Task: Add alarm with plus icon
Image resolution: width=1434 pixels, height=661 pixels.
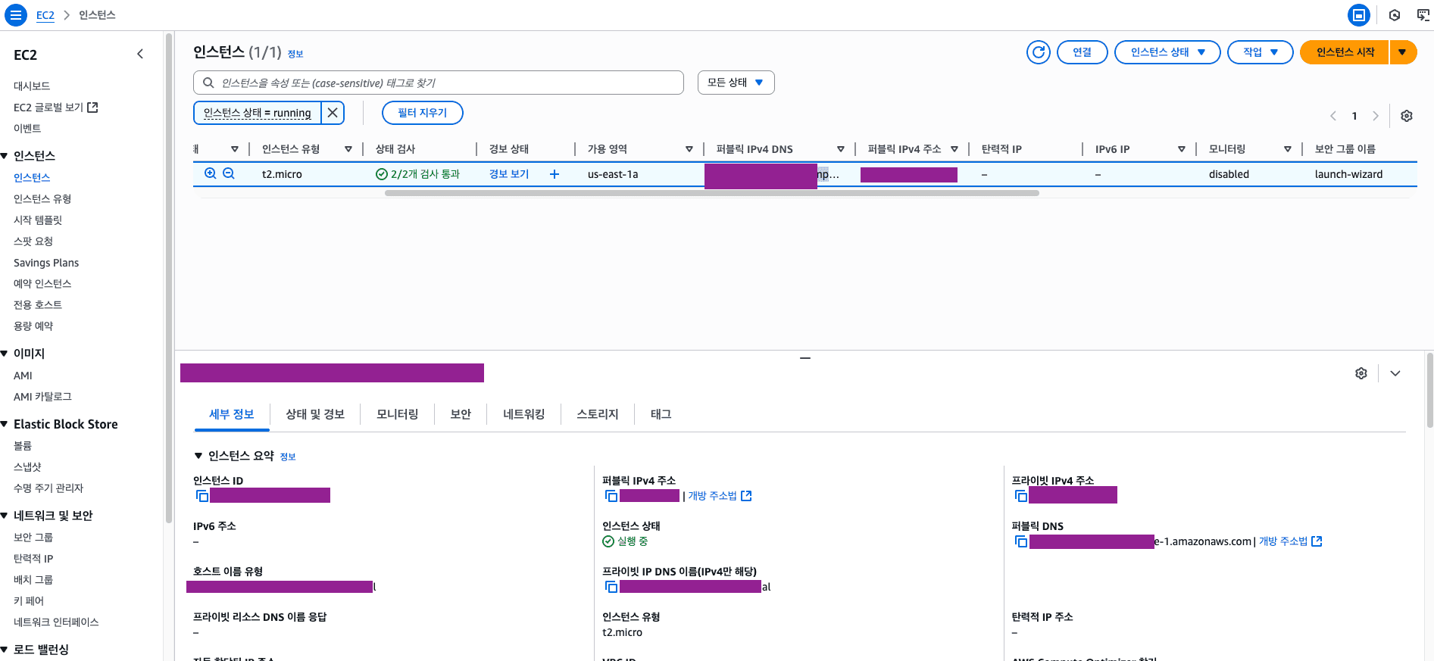Action: tap(555, 174)
